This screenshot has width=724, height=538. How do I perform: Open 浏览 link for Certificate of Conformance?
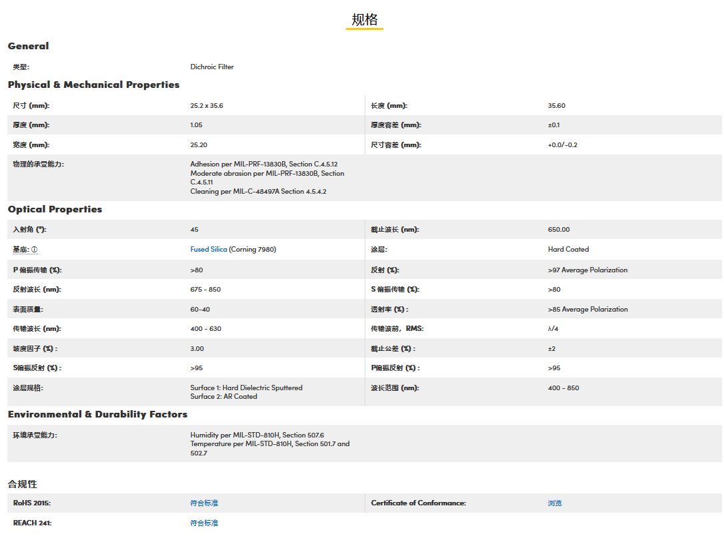[x=555, y=503]
